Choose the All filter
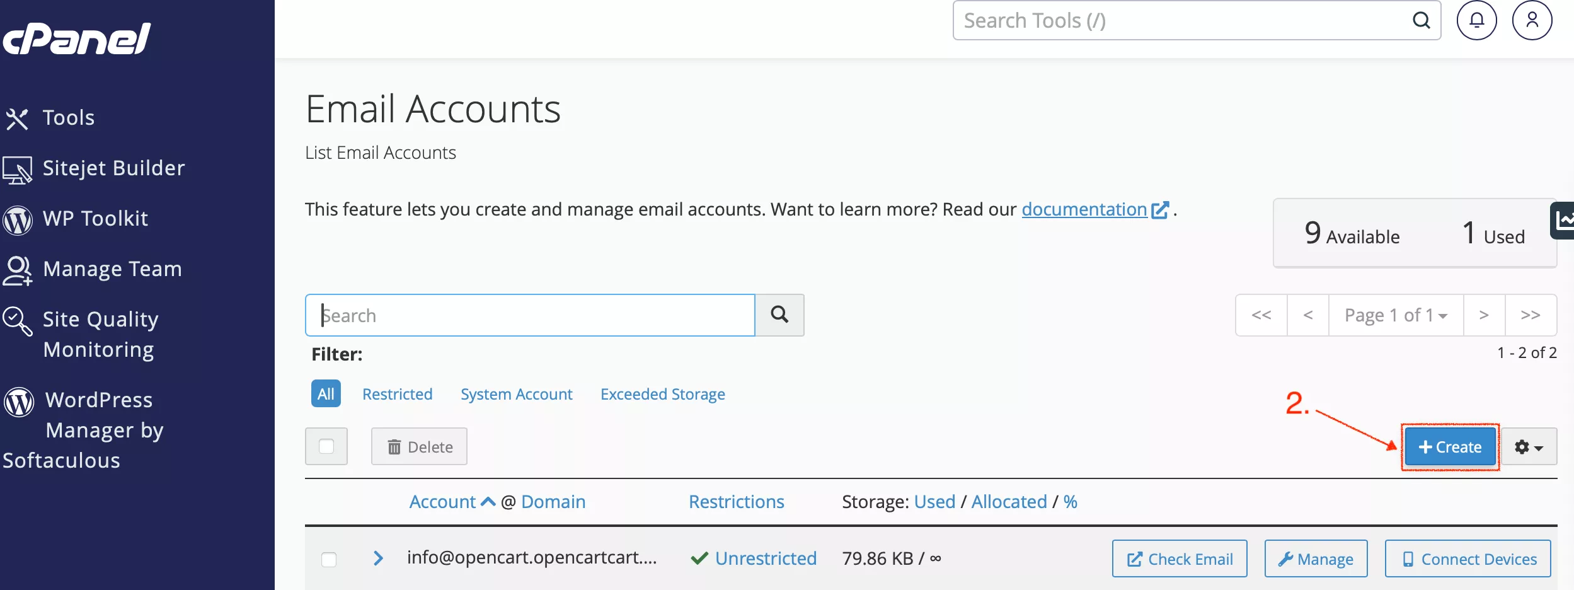 326,394
